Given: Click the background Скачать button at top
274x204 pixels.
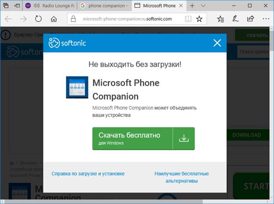Looking at the screenshot, I should tap(252, 35).
